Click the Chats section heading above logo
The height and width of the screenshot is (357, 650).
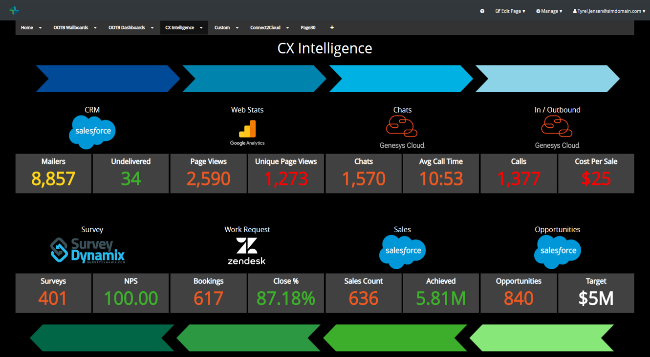pos(402,110)
